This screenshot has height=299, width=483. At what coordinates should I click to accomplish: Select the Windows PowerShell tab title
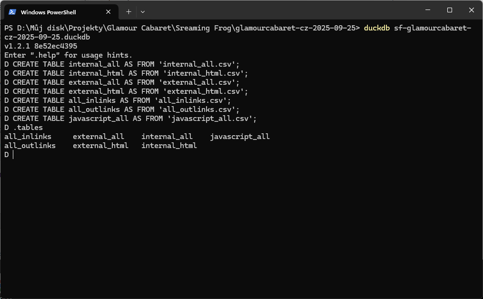(x=48, y=12)
